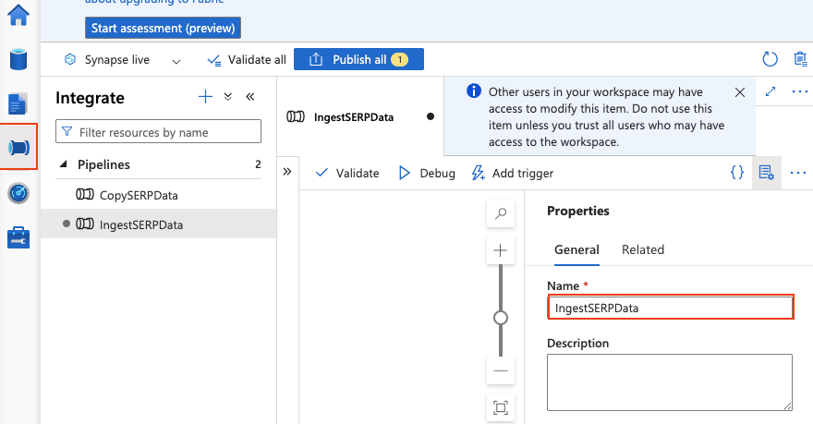Collapse the Pipelines tree section

(x=64, y=164)
